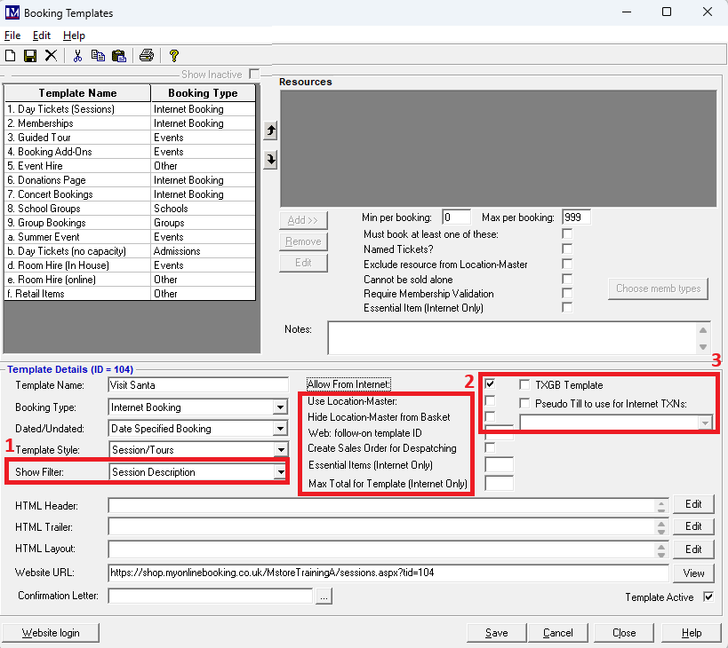Click the Save floppy disk icon

(x=30, y=56)
